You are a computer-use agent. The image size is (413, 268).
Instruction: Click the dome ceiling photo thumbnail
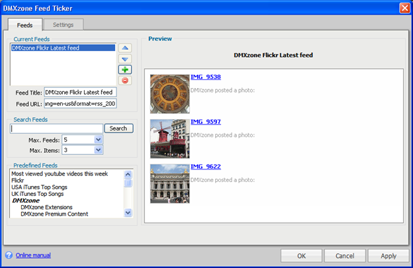[170, 94]
